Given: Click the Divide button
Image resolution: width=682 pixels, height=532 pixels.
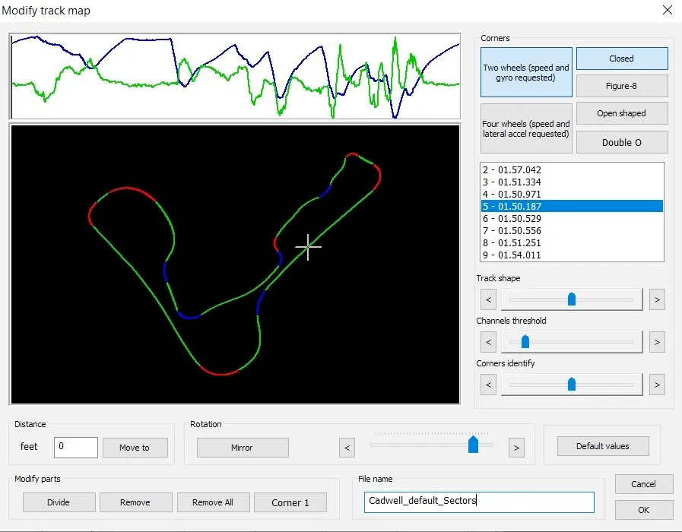Looking at the screenshot, I should pos(59,502).
